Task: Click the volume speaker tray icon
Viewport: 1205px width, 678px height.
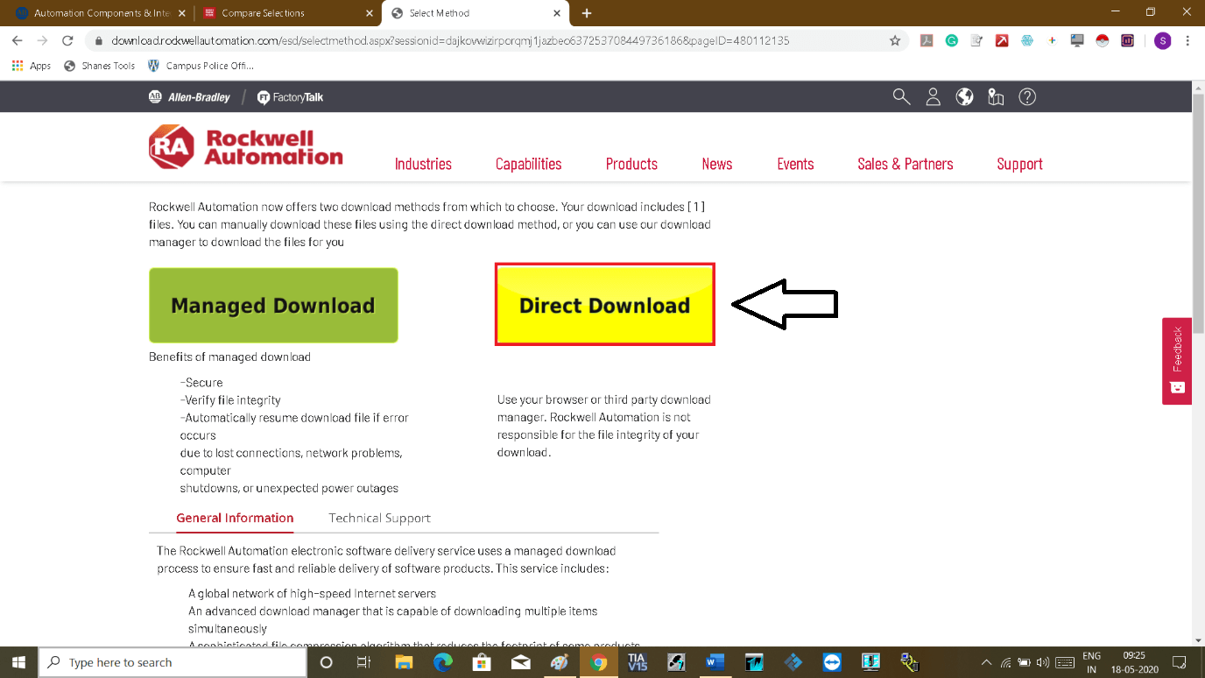Action: coord(1042,662)
